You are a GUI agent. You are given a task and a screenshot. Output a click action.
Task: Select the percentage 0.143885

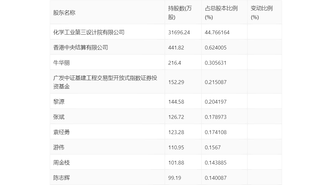pos(215,163)
